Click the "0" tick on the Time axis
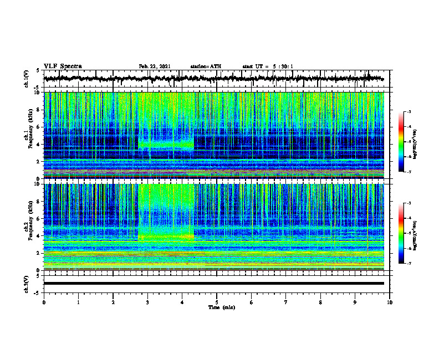This screenshot has height=339, width=439. coord(44,302)
